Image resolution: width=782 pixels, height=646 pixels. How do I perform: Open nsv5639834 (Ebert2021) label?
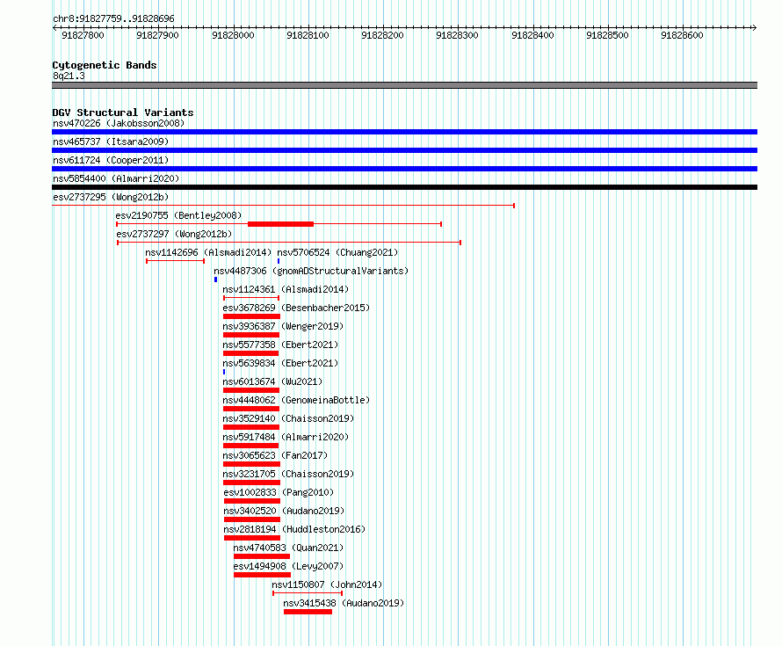tap(280, 363)
